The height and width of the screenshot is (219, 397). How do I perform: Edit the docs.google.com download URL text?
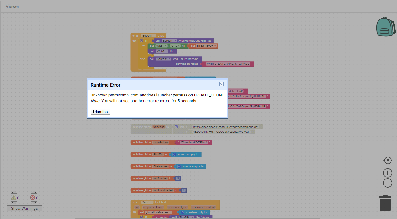pyautogui.click(x=225, y=127)
